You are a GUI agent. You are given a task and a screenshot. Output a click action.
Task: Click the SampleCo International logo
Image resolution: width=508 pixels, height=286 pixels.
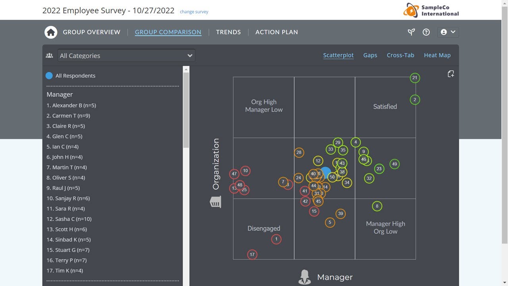(431, 10)
